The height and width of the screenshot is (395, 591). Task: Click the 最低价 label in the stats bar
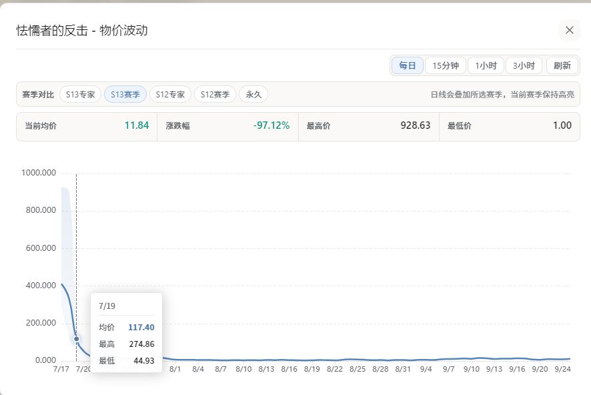pos(460,126)
